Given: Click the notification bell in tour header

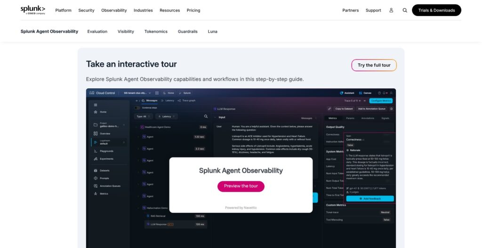Looking at the screenshot, I should (x=384, y=93).
